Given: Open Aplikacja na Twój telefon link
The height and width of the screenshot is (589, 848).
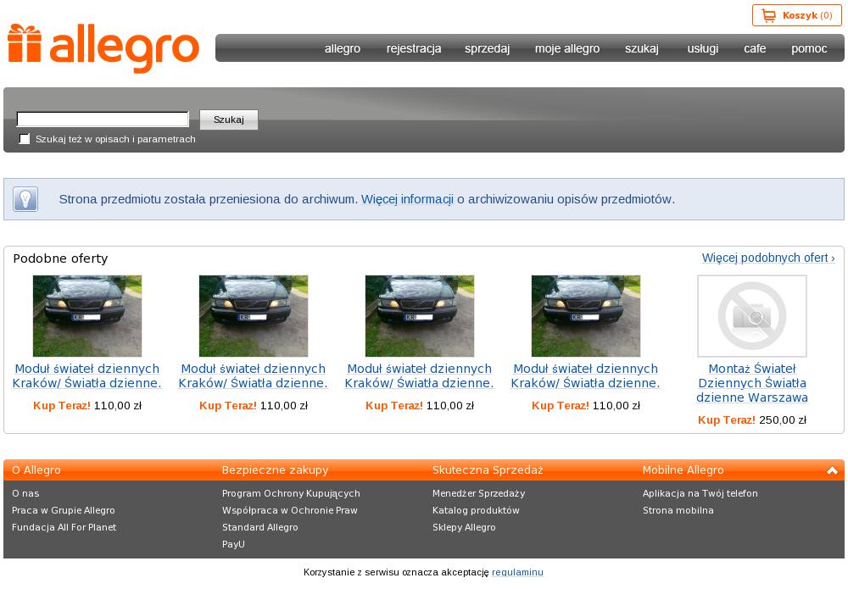Looking at the screenshot, I should point(700,493).
